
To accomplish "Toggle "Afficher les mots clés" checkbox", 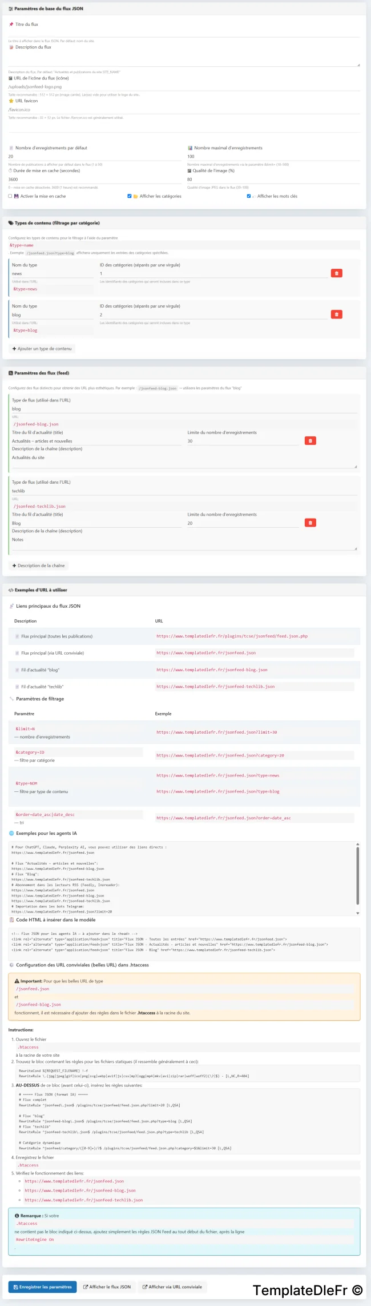I will click(249, 196).
